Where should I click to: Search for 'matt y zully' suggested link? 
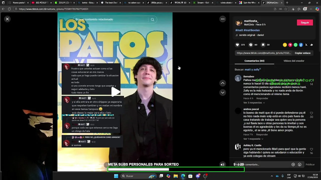tap(253, 70)
